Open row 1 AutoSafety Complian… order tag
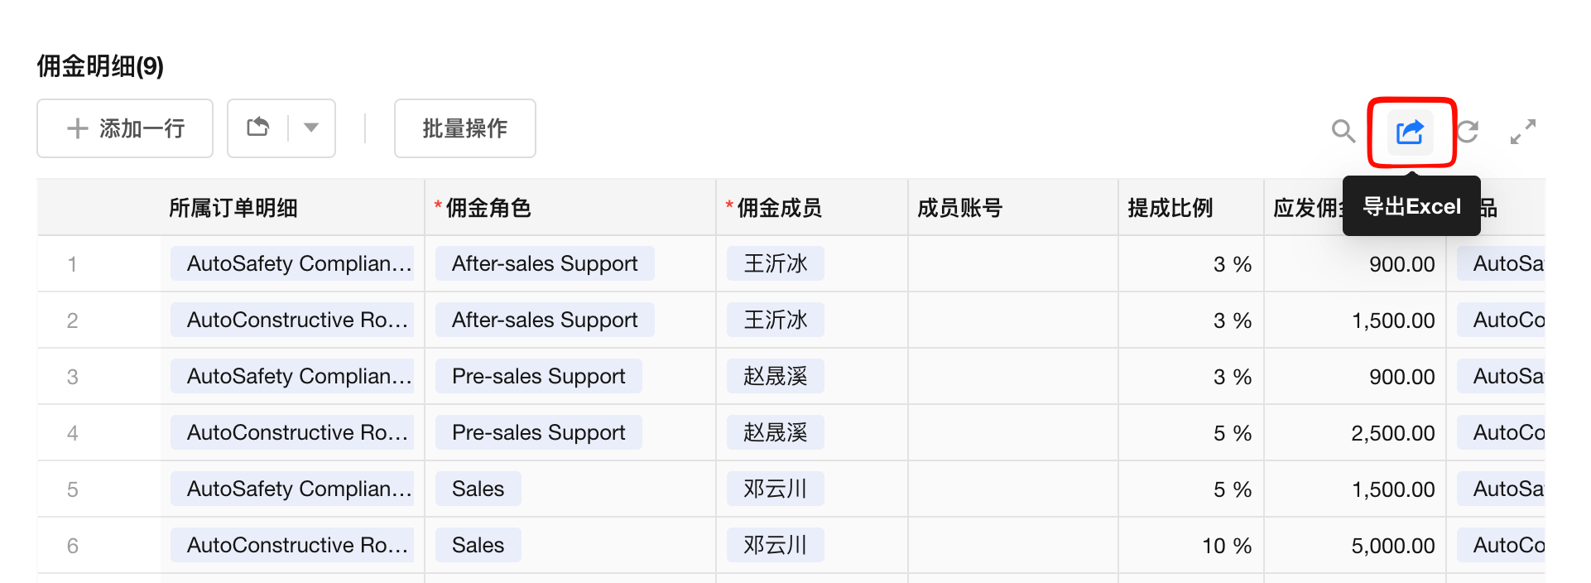Viewport: 1591px width, 583px height. [292, 263]
